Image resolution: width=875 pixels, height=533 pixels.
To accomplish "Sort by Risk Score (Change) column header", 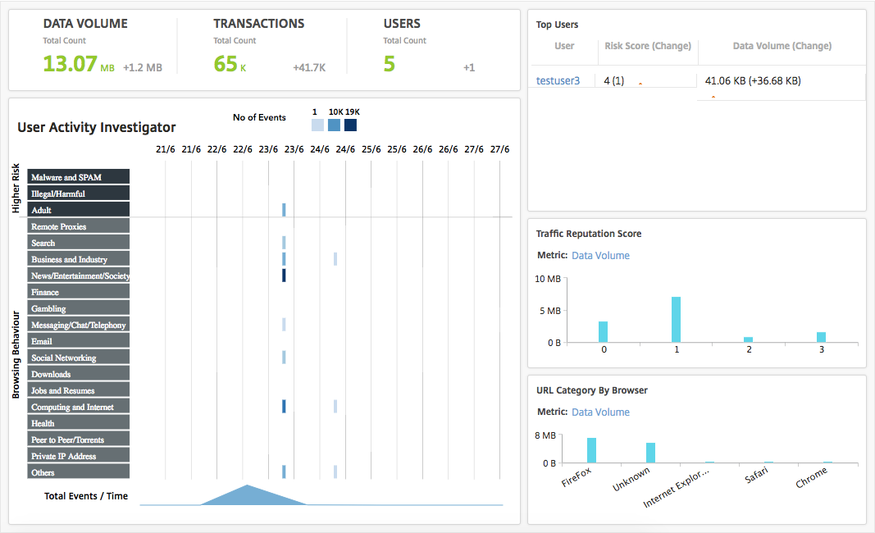I will coord(648,46).
